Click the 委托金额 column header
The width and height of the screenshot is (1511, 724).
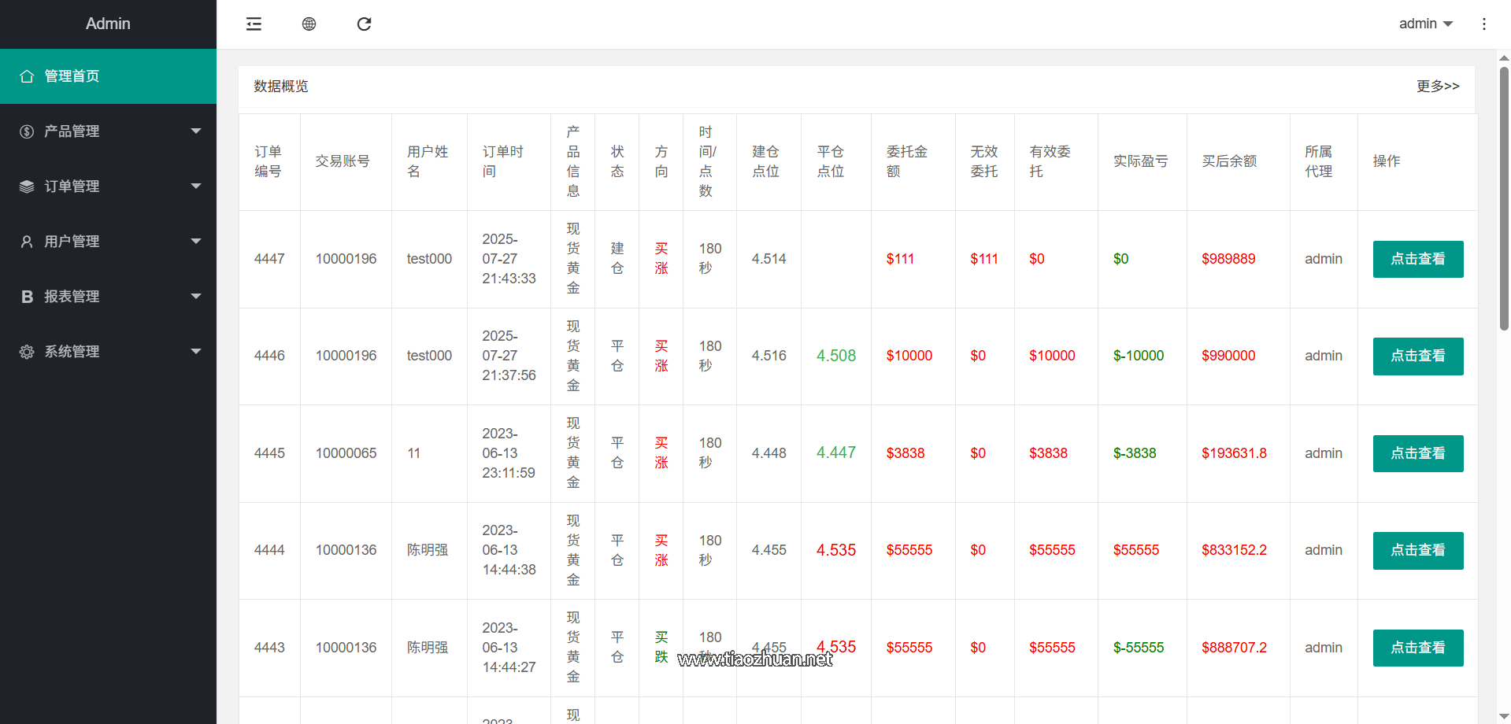pos(907,161)
